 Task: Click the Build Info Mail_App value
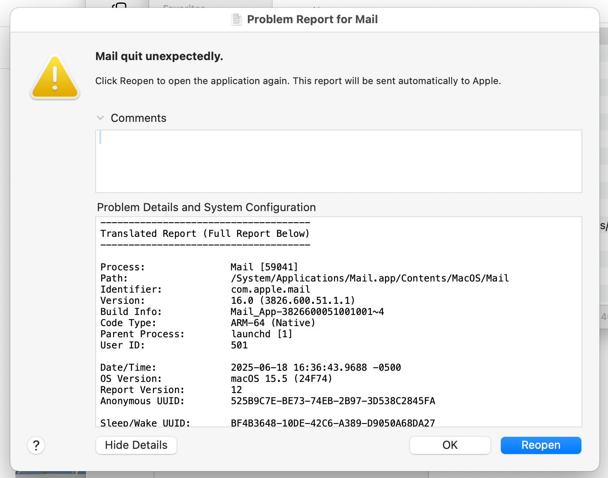point(307,312)
